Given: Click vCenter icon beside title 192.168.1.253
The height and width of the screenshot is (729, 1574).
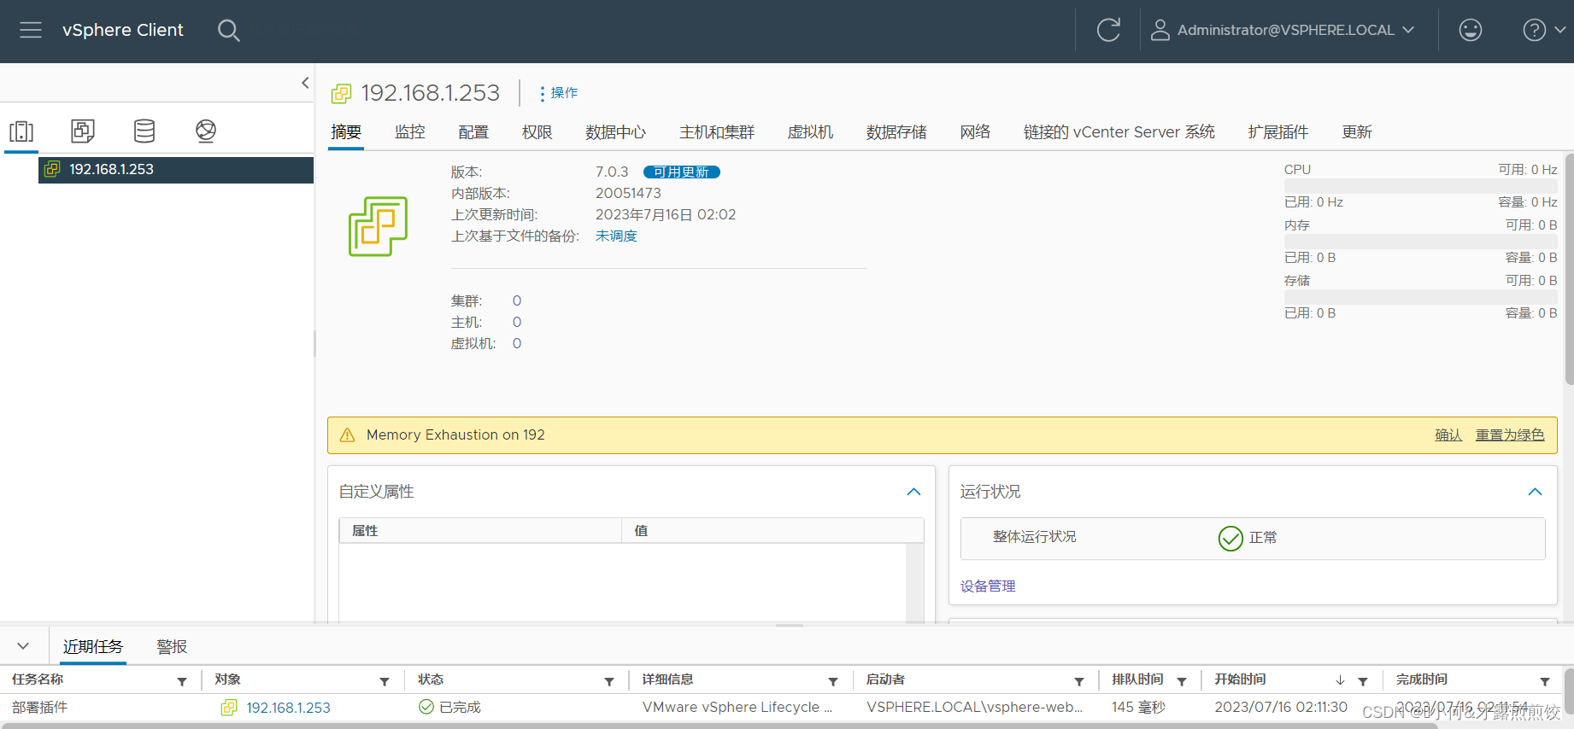Looking at the screenshot, I should click(x=342, y=93).
